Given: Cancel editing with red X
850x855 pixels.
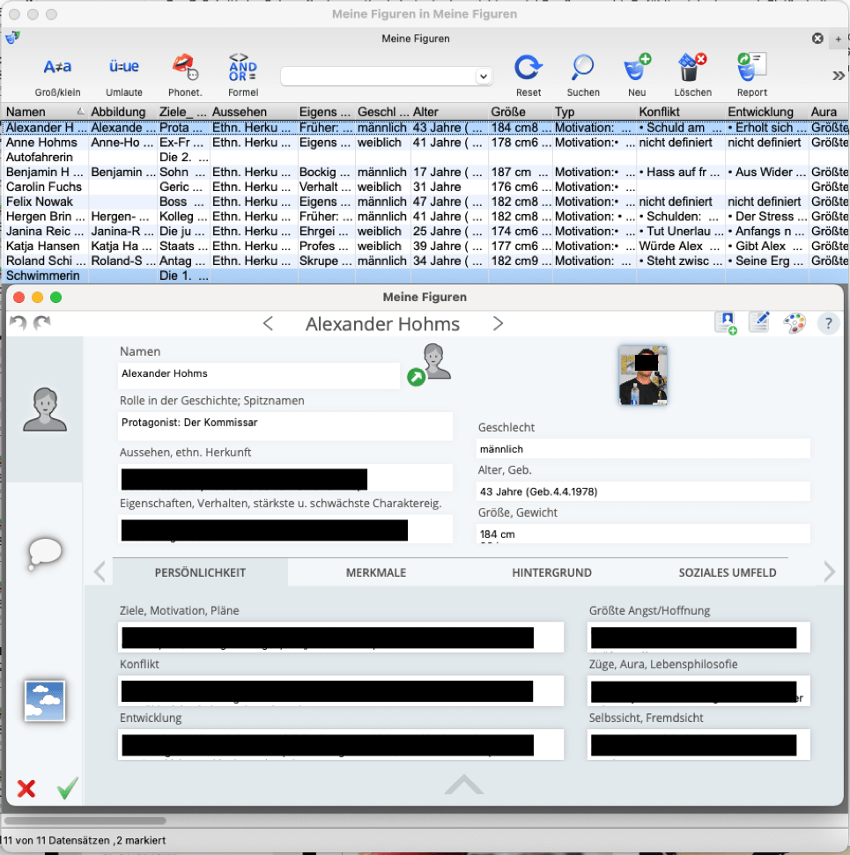Looking at the screenshot, I should tap(26, 788).
